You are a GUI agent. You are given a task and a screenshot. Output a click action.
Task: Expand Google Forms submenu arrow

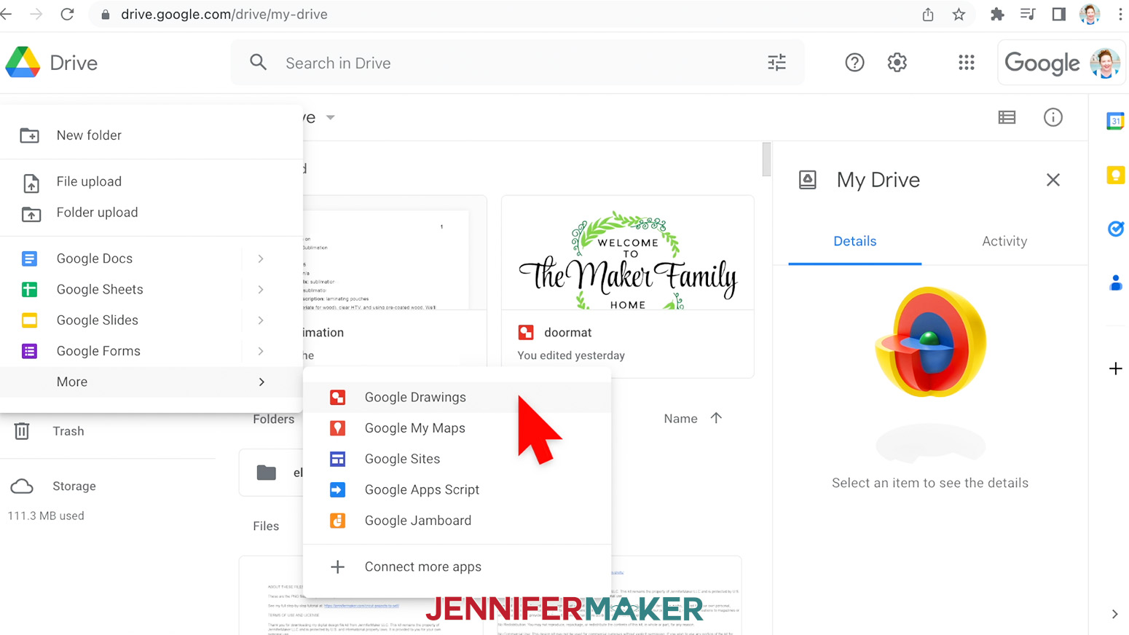click(x=260, y=351)
